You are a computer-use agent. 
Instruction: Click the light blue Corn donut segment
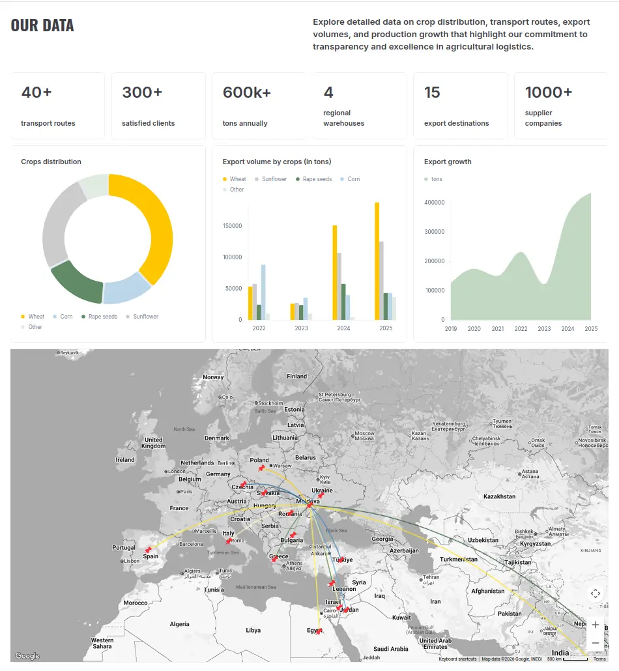[x=126, y=289]
